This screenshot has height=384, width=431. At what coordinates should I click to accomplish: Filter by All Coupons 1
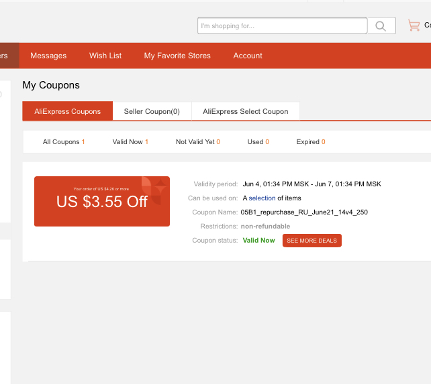click(x=64, y=142)
